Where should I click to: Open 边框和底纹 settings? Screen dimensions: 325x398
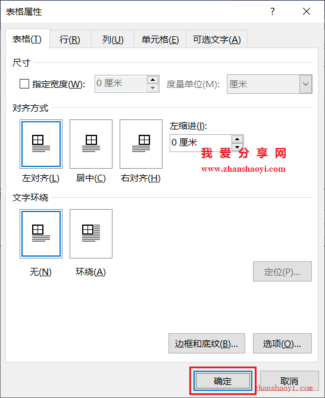tap(207, 343)
